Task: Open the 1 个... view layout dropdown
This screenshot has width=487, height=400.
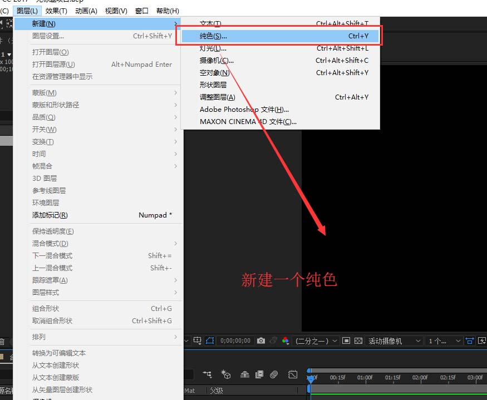Action: [444, 340]
